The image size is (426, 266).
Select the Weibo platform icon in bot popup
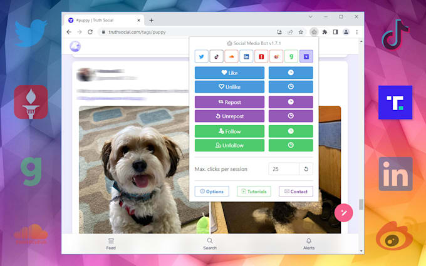tap(276, 56)
